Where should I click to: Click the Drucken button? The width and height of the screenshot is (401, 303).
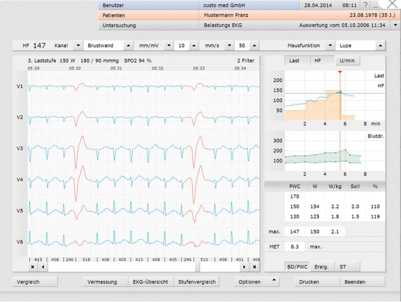(309, 282)
